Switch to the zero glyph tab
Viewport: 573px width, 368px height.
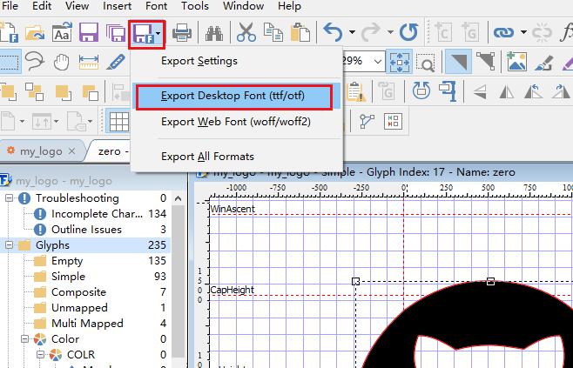pyautogui.click(x=111, y=151)
